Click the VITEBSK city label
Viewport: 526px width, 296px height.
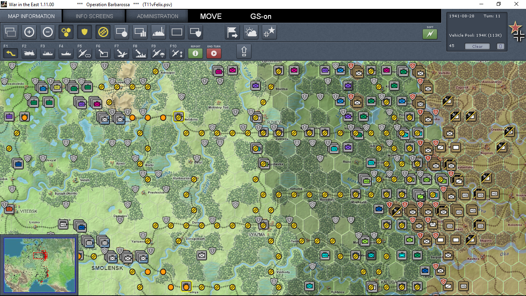(29, 211)
